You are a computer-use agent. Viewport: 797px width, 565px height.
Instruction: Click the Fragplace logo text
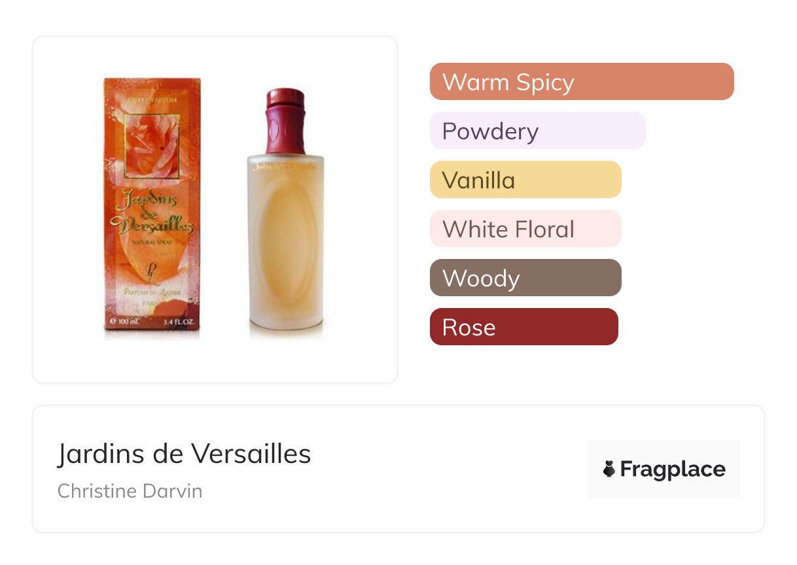[x=673, y=470]
